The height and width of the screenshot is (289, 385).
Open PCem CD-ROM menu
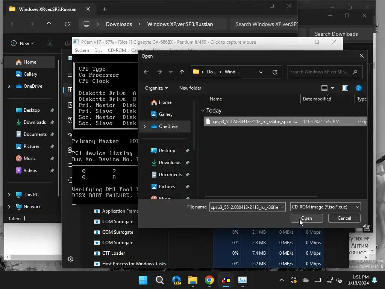117,50
